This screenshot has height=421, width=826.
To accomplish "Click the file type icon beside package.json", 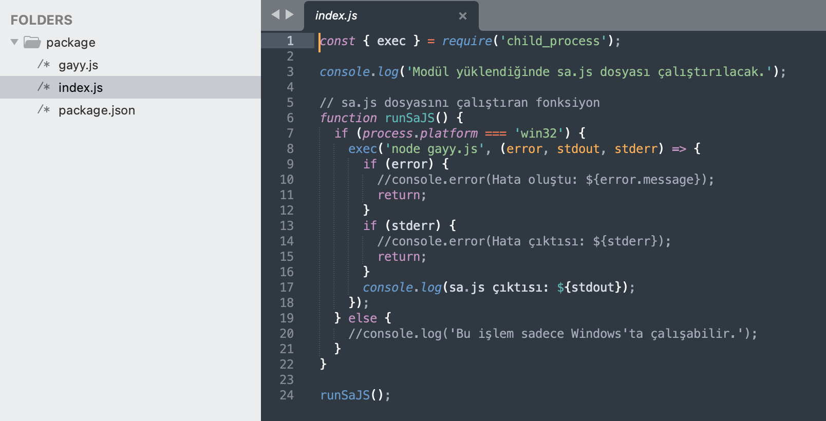I will (x=44, y=110).
